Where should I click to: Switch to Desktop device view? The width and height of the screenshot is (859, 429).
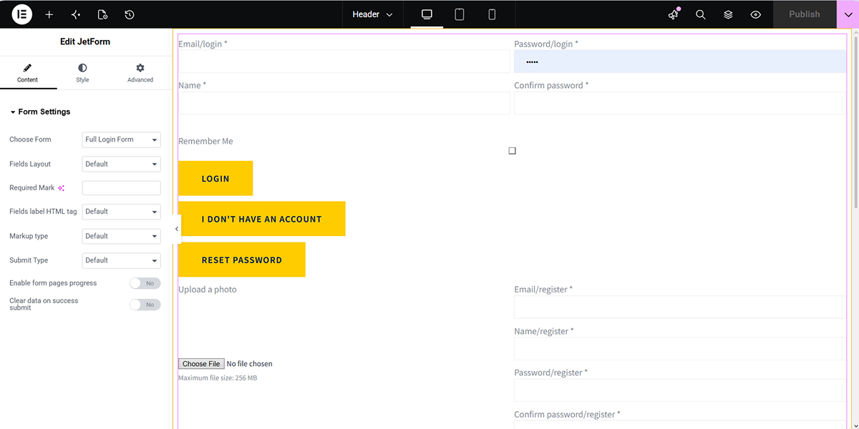click(x=427, y=14)
